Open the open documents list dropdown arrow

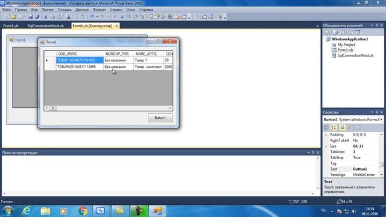coord(318,26)
